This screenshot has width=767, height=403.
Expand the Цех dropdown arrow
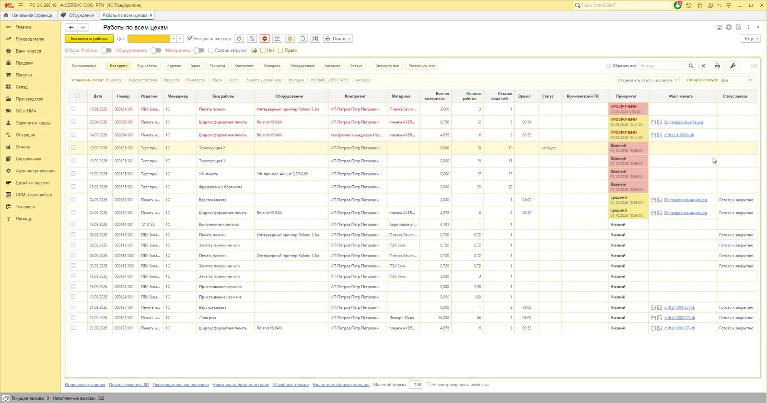pyautogui.click(x=173, y=39)
